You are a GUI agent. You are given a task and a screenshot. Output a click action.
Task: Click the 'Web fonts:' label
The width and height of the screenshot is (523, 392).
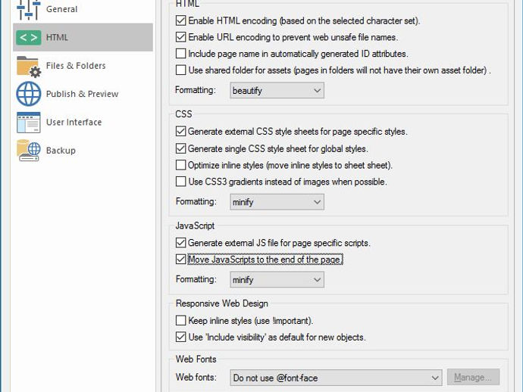196,378
